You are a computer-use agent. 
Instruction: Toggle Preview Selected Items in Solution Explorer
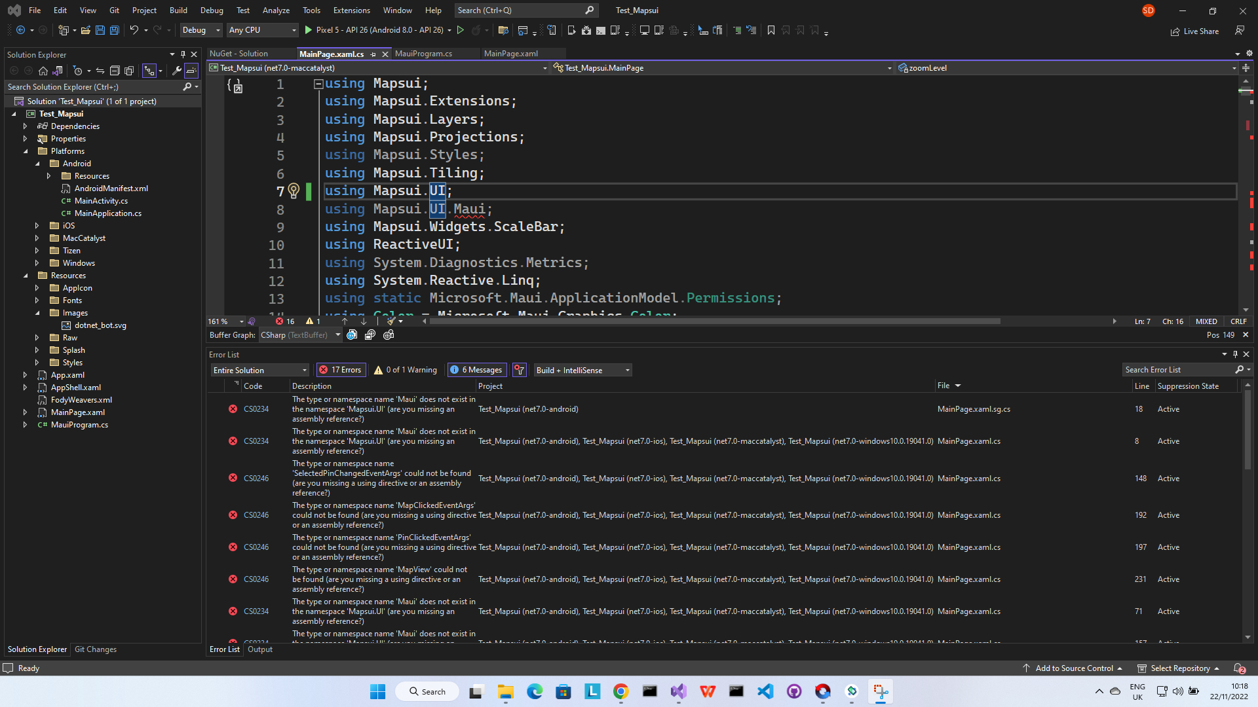(x=191, y=71)
